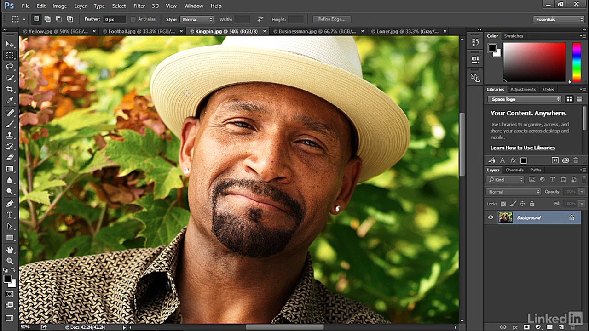Pick a color in the Color field
The width and height of the screenshot is (589, 331).
pos(534,62)
